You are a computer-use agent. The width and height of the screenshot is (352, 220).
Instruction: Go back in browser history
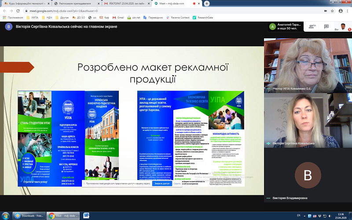[x=4, y=11]
